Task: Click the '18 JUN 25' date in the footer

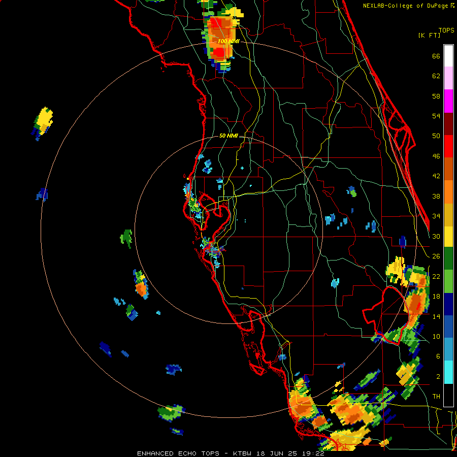Action: point(278,453)
